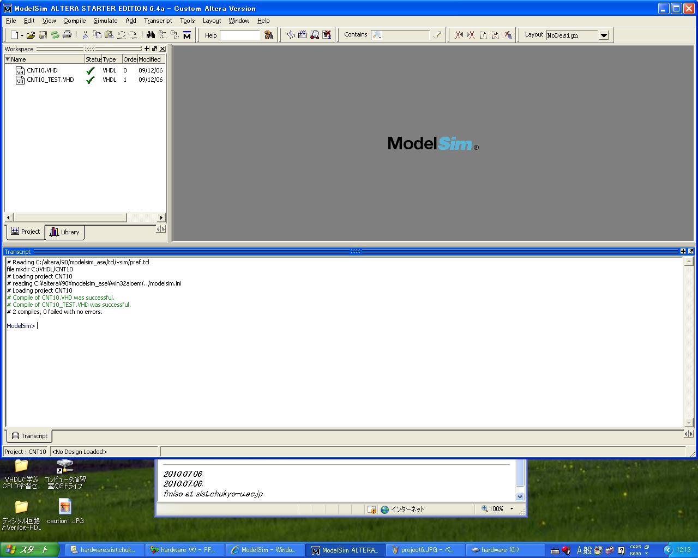Click the New file toolbar icon
698x558 pixels.
tap(15, 35)
